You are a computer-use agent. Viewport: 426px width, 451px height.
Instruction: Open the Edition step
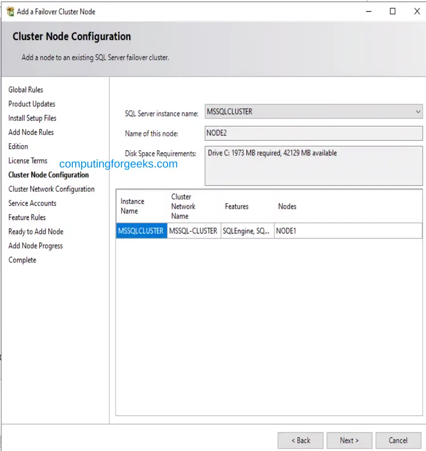(x=18, y=147)
